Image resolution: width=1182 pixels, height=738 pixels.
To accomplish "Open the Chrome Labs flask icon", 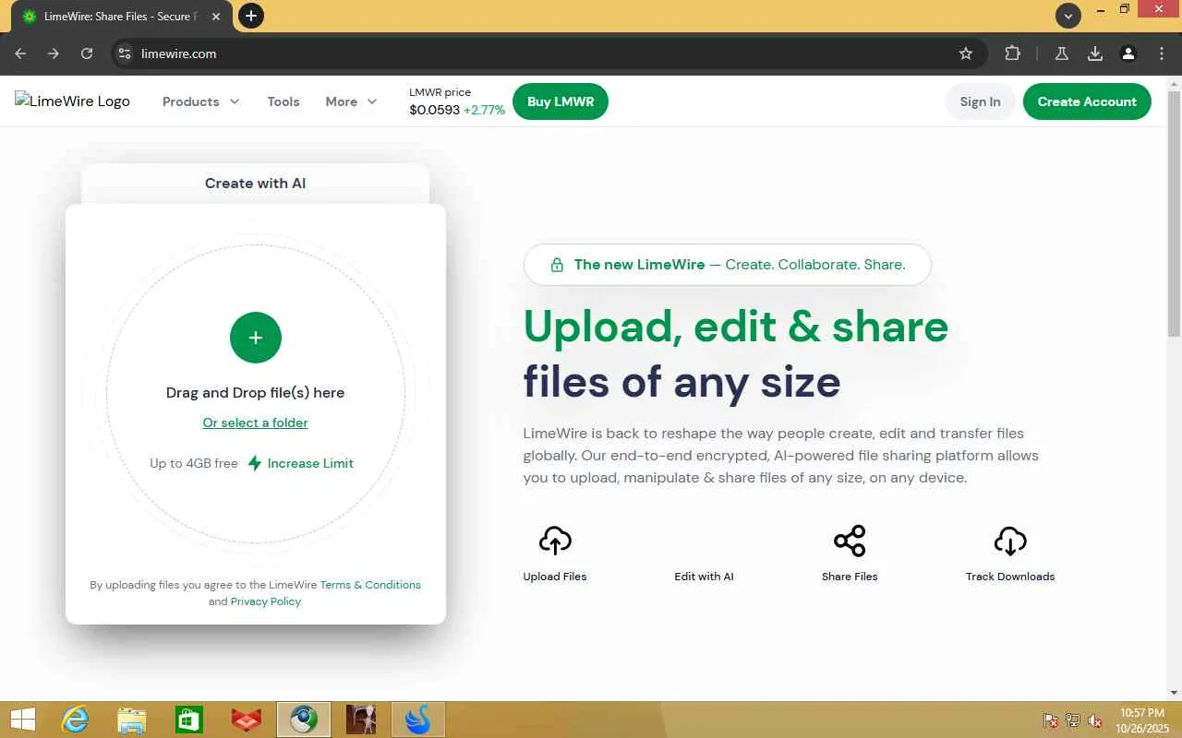I will coord(1062,54).
